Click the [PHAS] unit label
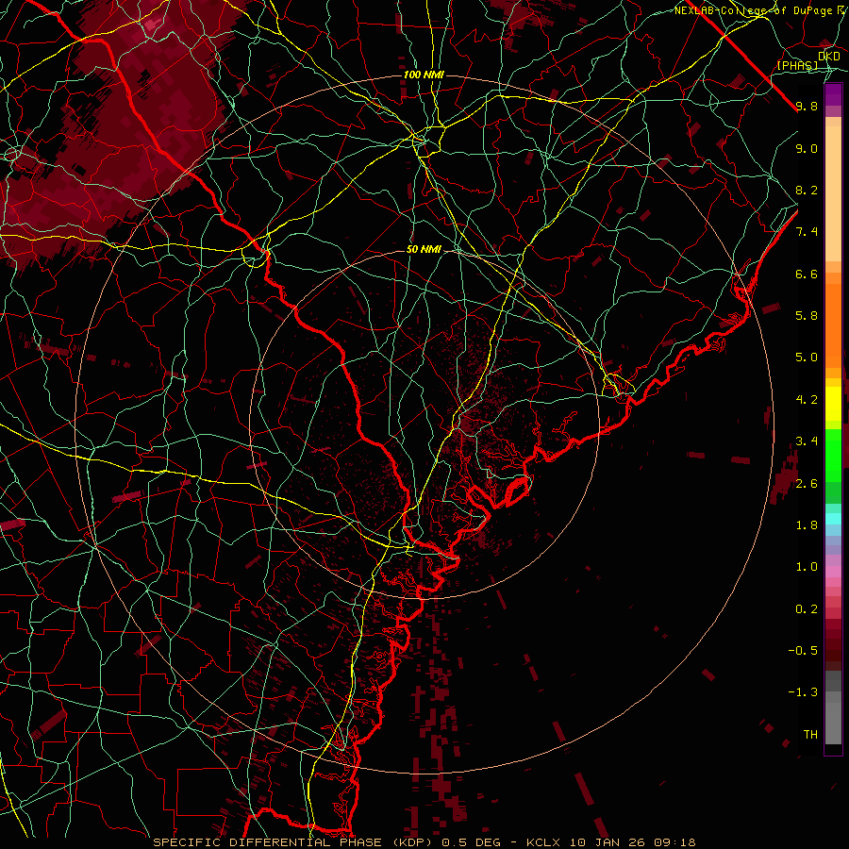The width and height of the screenshot is (849, 849). (x=797, y=65)
